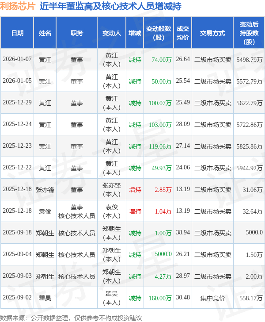Select the date cell 2026-01-07

pos(17,59)
